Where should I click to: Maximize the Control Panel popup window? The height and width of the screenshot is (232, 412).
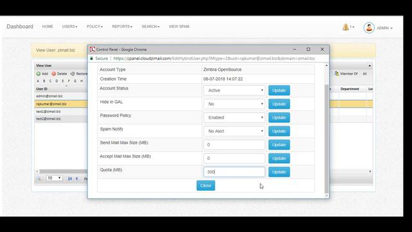pos(308,49)
